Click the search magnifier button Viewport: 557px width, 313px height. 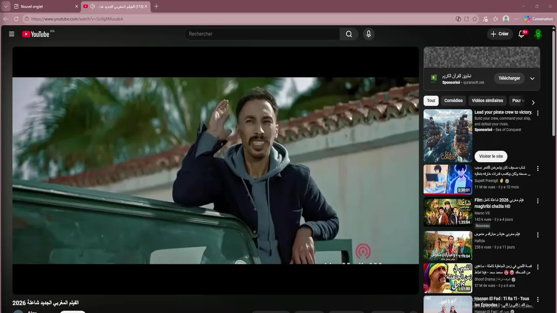[x=349, y=34]
